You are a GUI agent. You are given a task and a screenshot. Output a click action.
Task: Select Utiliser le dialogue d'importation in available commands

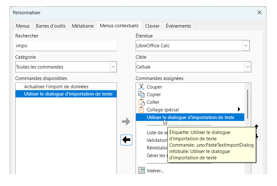point(68,94)
